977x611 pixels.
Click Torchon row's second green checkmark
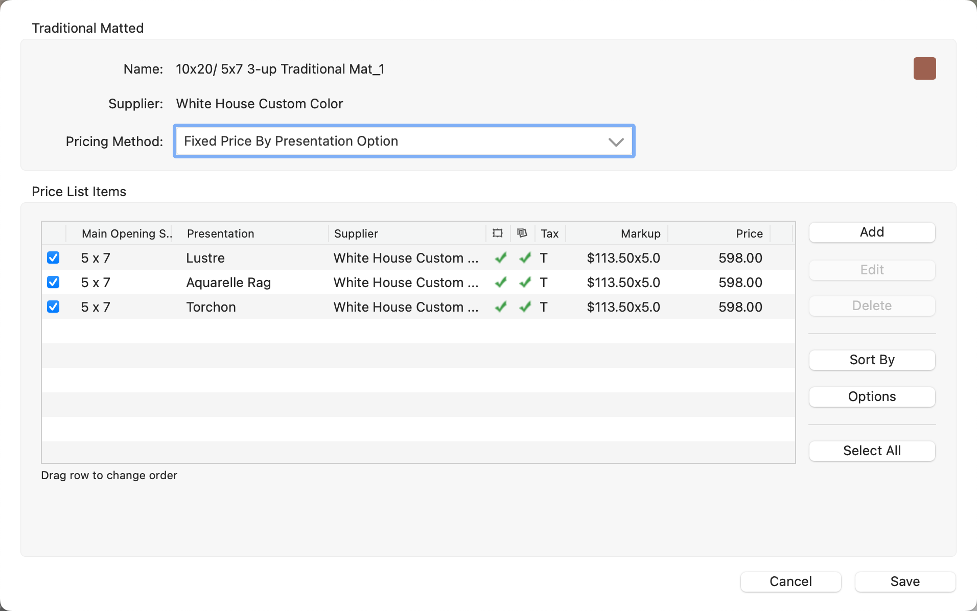pyautogui.click(x=525, y=307)
